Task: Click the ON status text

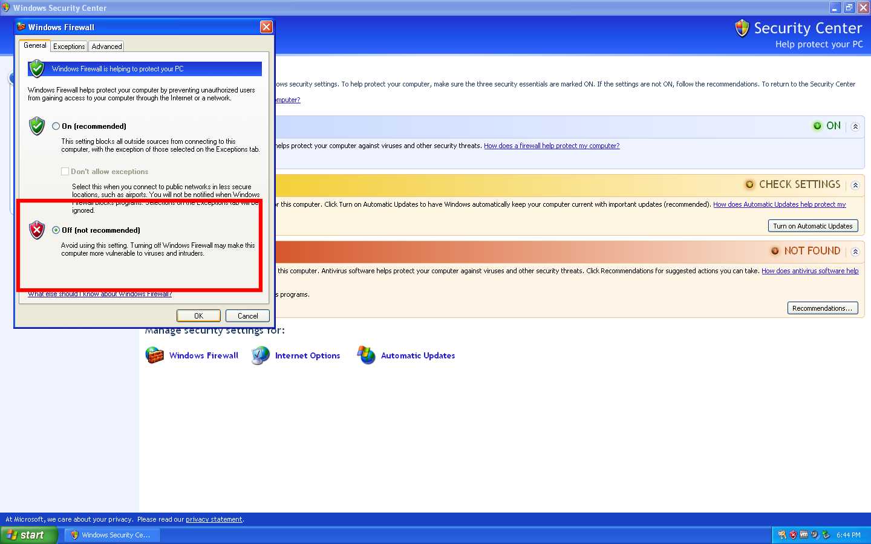Action: point(833,126)
